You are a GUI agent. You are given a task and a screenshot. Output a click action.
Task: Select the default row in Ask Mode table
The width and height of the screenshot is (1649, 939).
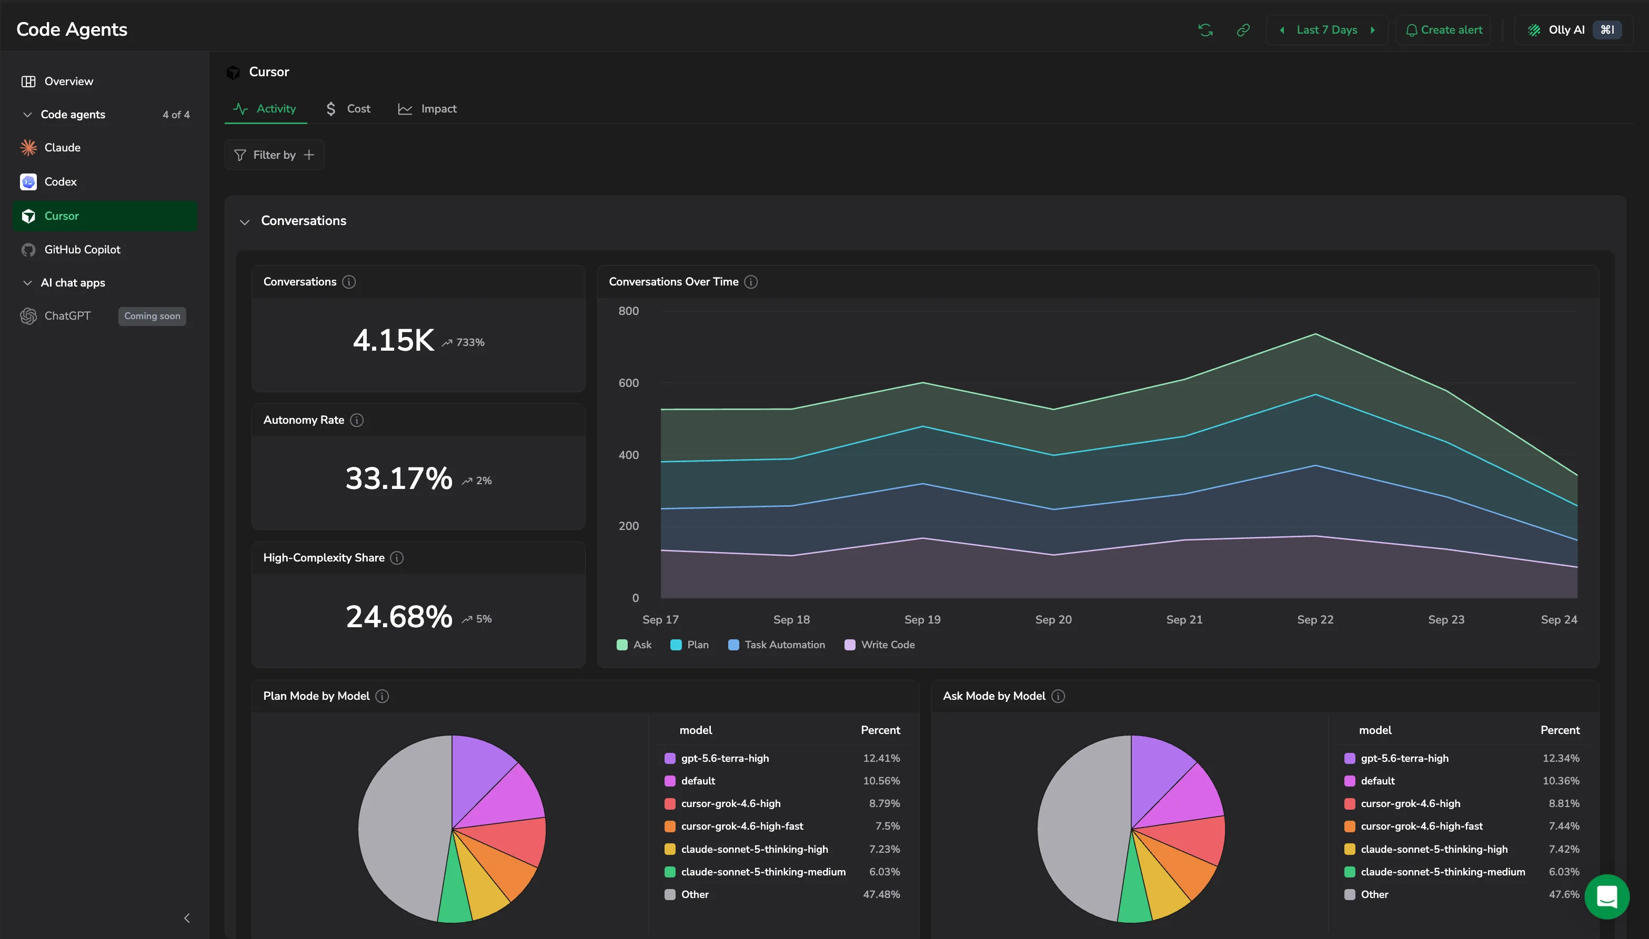tap(1462, 781)
